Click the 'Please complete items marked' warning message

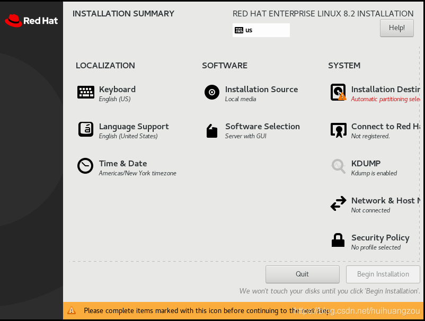(206, 310)
